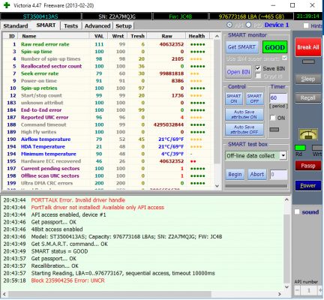Toggle the Hints checkbox
This screenshot has height=300, width=324.
pos(306,25)
